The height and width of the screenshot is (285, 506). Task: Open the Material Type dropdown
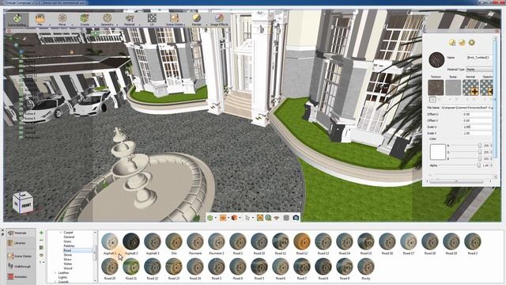(x=479, y=70)
